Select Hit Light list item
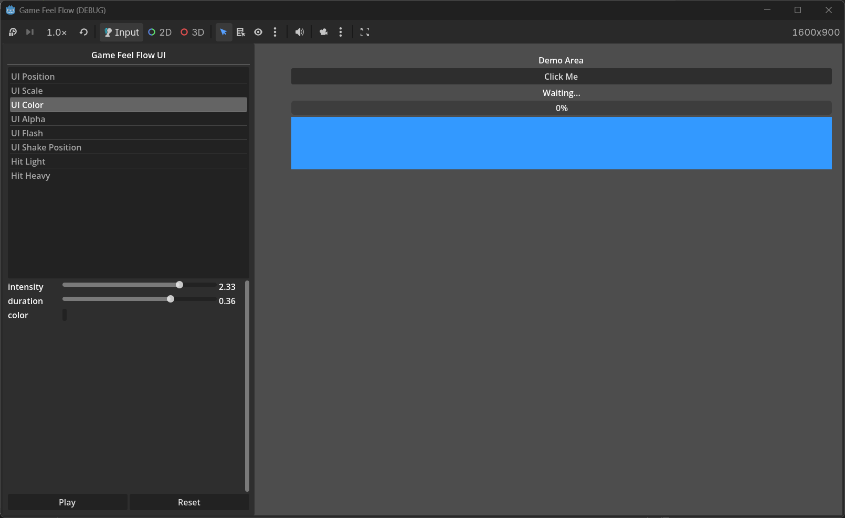 [x=129, y=161]
